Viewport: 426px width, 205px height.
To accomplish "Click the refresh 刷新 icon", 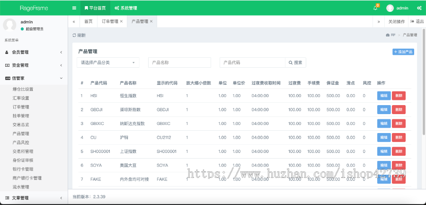I will coord(74,36).
